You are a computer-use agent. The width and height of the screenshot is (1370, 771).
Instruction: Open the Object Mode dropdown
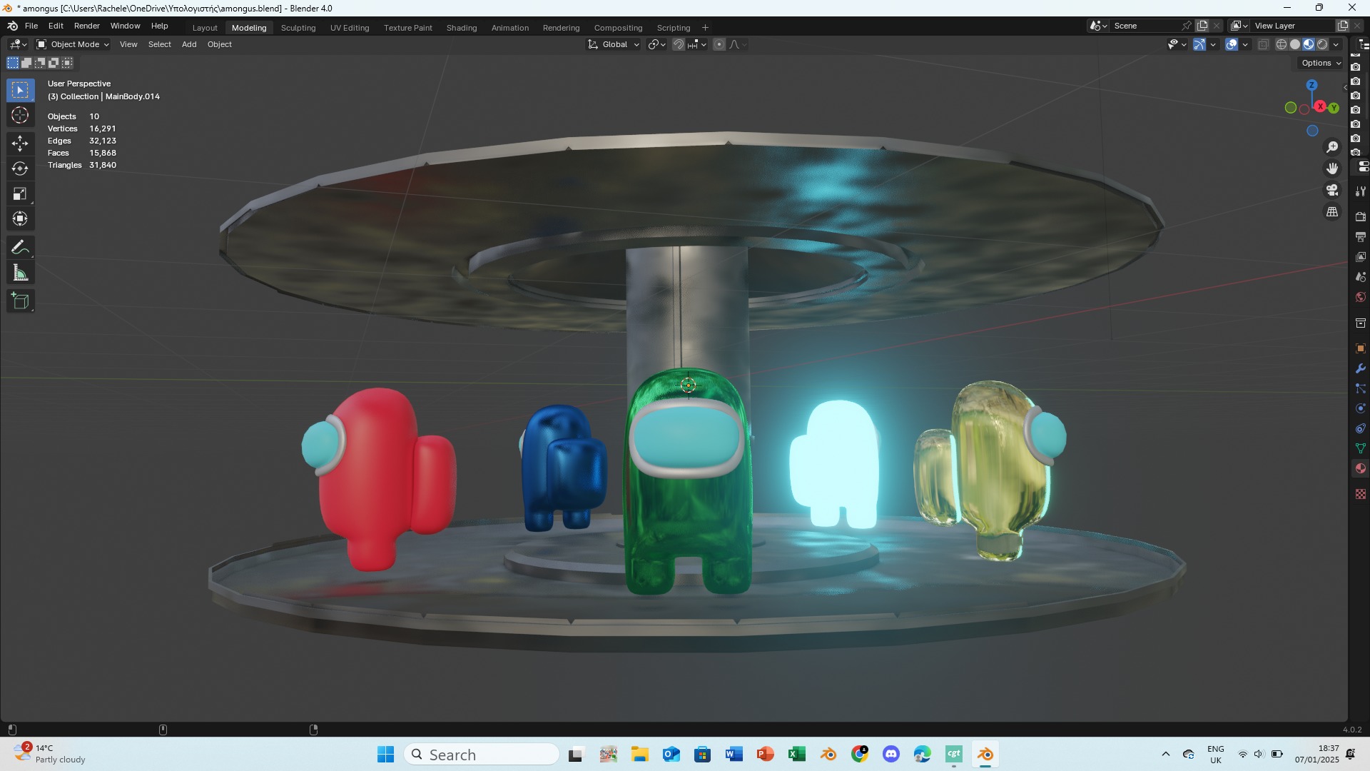point(73,44)
